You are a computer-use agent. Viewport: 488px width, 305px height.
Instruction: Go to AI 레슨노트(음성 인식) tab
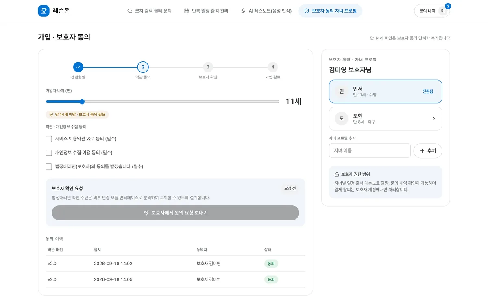click(266, 11)
